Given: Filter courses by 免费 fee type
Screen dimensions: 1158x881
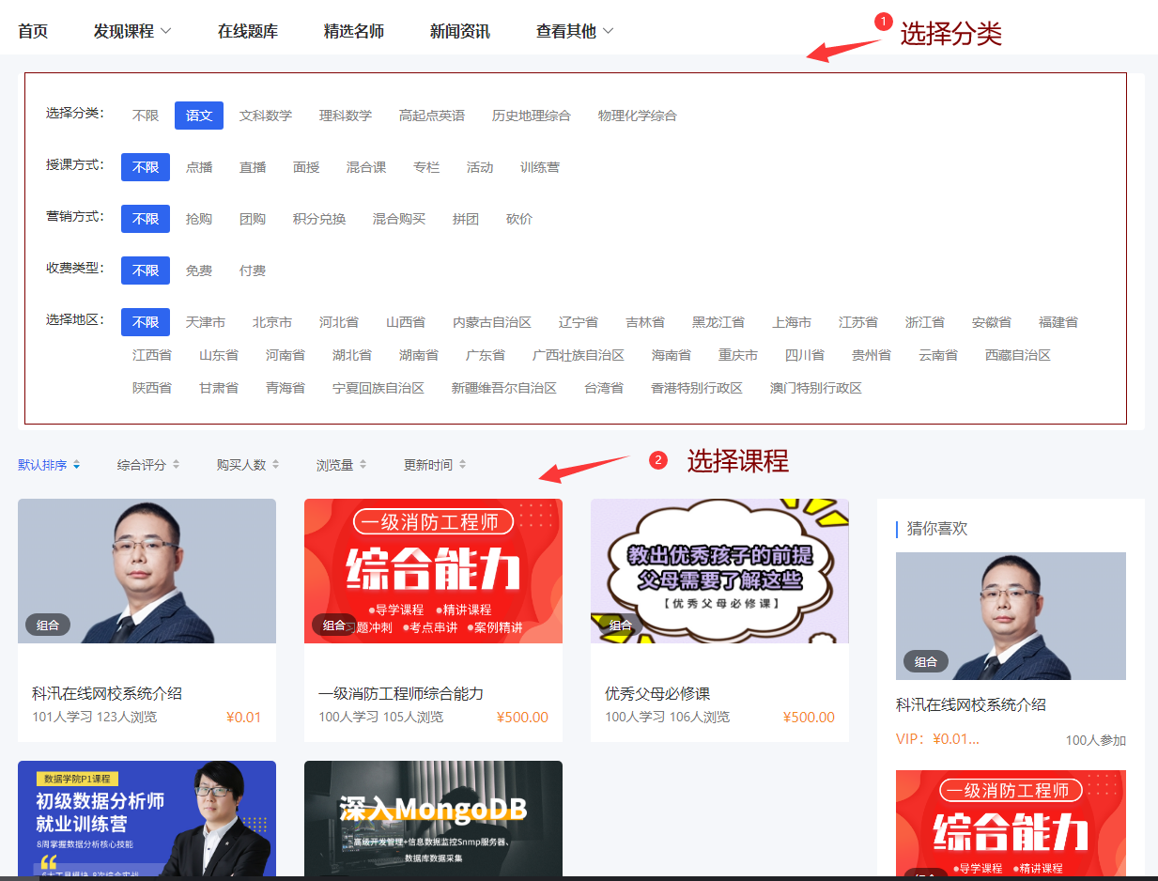Looking at the screenshot, I should 199,270.
